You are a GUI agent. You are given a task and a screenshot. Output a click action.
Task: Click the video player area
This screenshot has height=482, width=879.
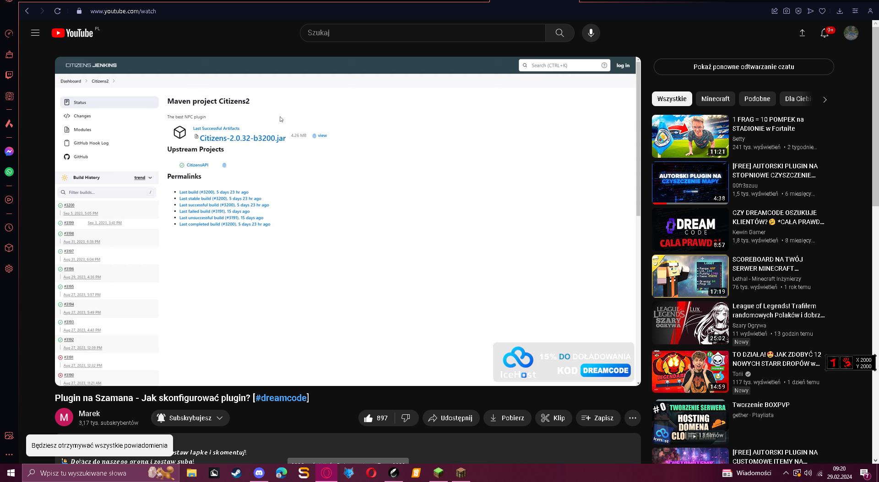point(348,221)
